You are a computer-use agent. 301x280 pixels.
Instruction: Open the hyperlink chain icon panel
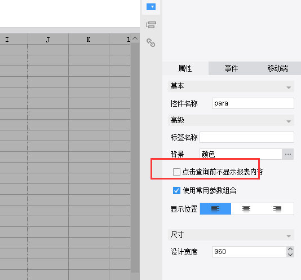(151, 43)
